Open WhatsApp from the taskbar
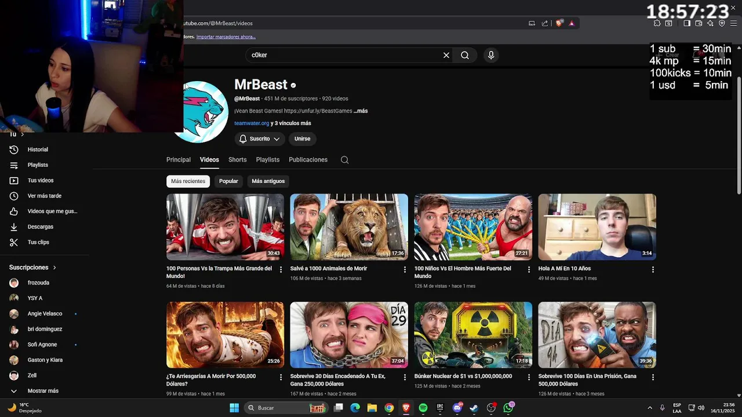This screenshot has height=417, width=742. pyautogui.click(x=508, y=408)
